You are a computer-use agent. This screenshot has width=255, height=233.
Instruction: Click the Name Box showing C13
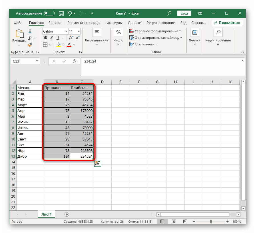click(x=23, y=61)
